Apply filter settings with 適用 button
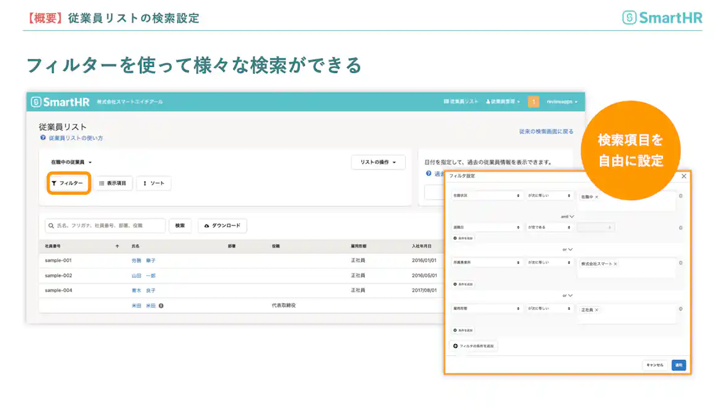This screenshot has width=725, height=408. [679, 365]
